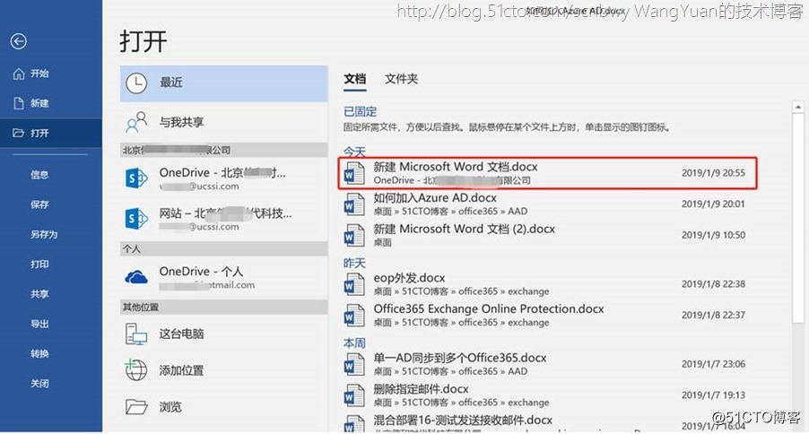Select 新建 in the sidebar
This screenshot has width=809, height=434.
[39, 103]
